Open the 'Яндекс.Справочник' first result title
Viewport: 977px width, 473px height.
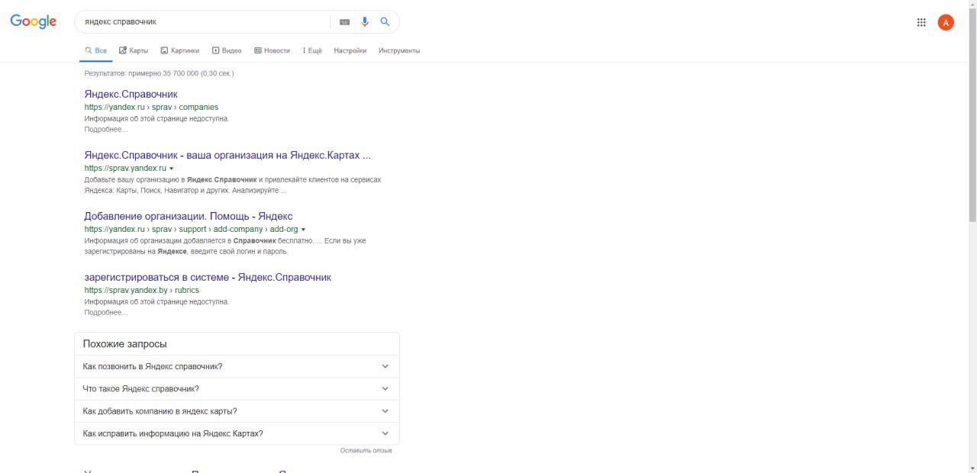[131, 94]
